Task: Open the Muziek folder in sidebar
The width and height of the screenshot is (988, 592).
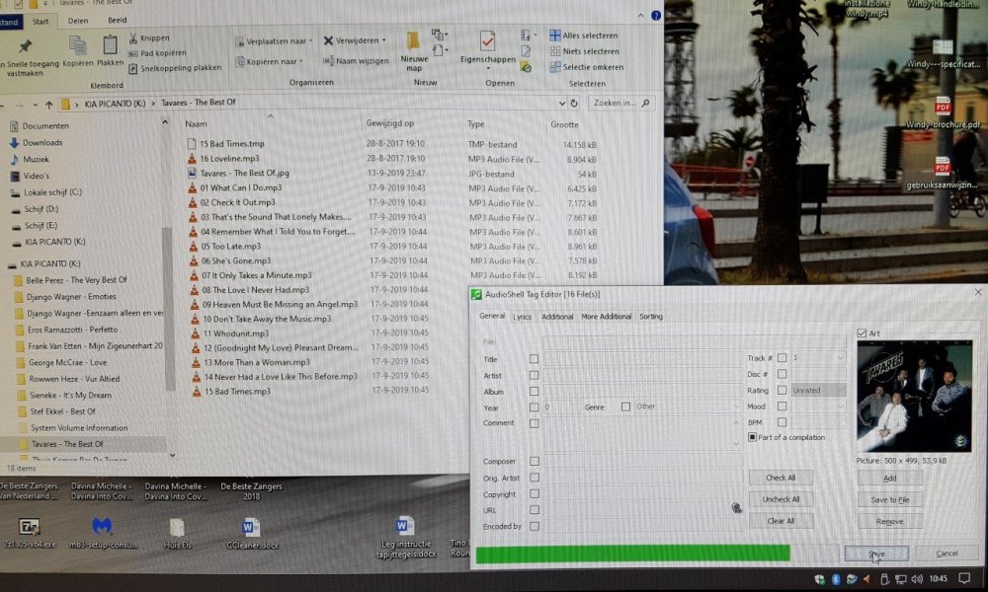Action: click(x=36, y=158)
